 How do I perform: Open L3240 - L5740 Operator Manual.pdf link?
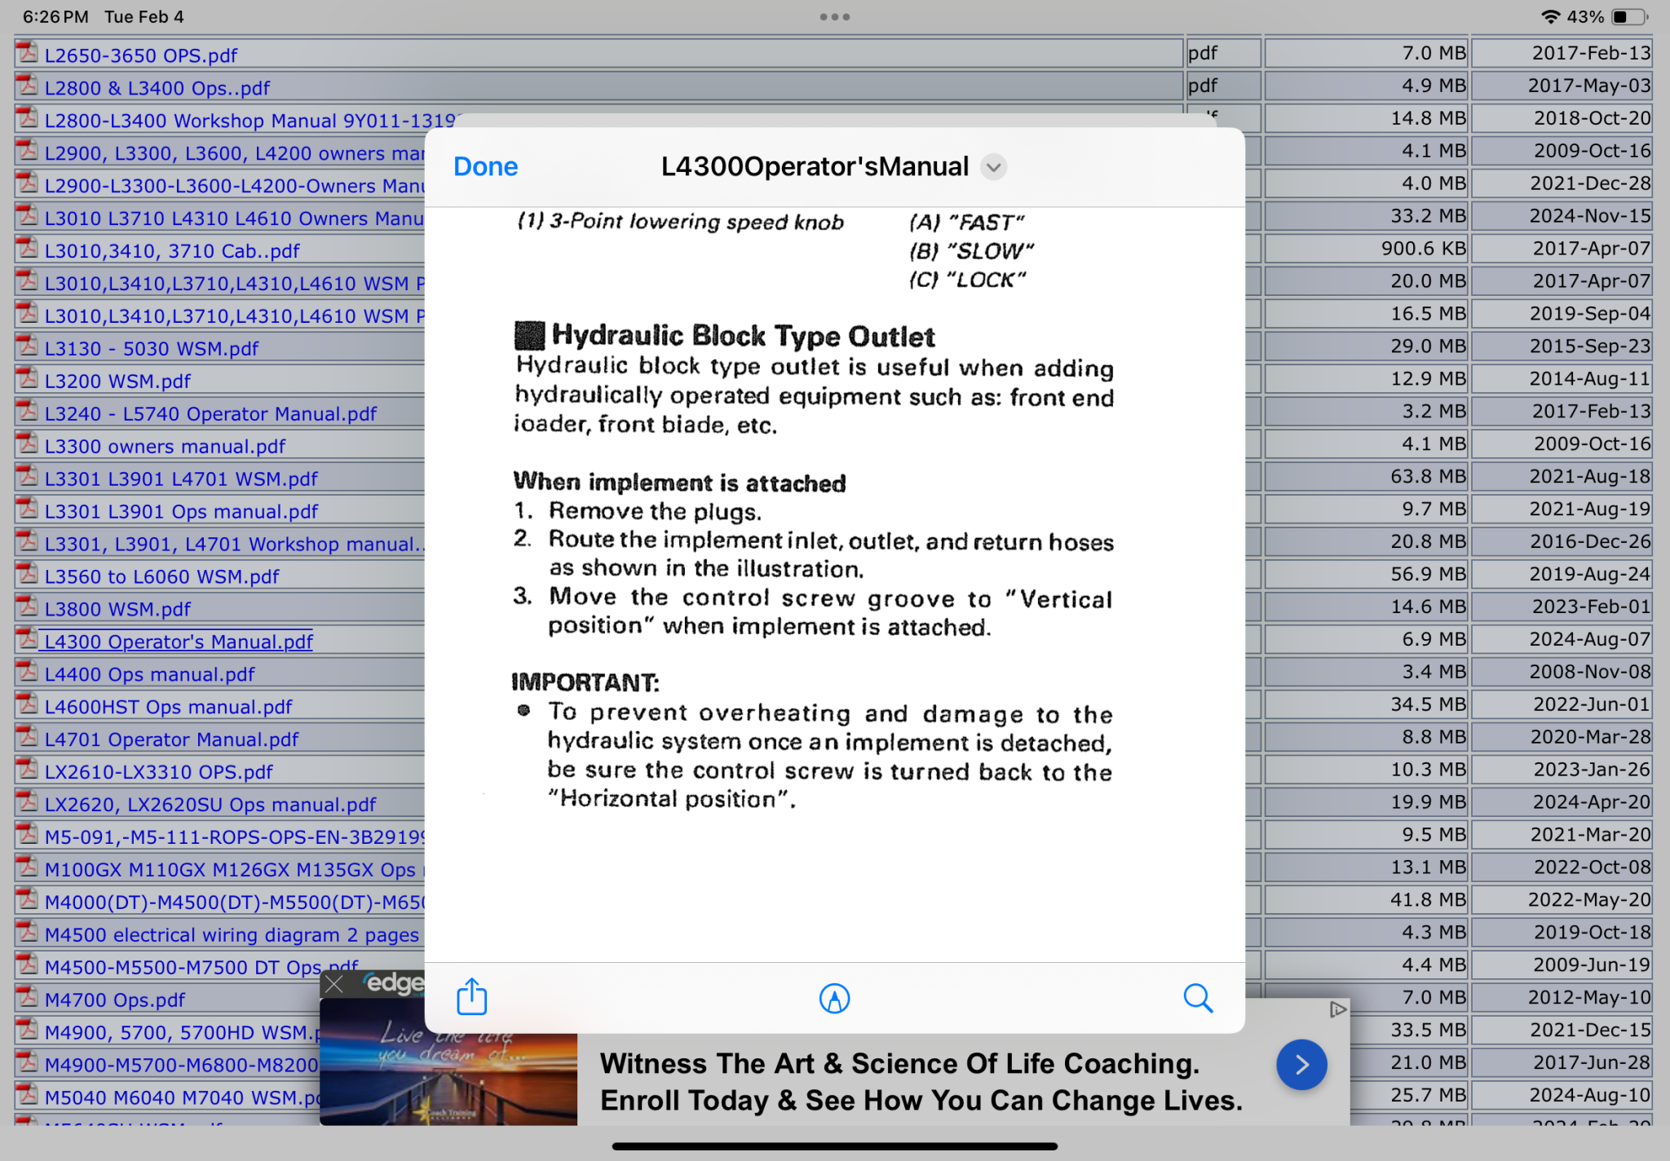point(210,414)
